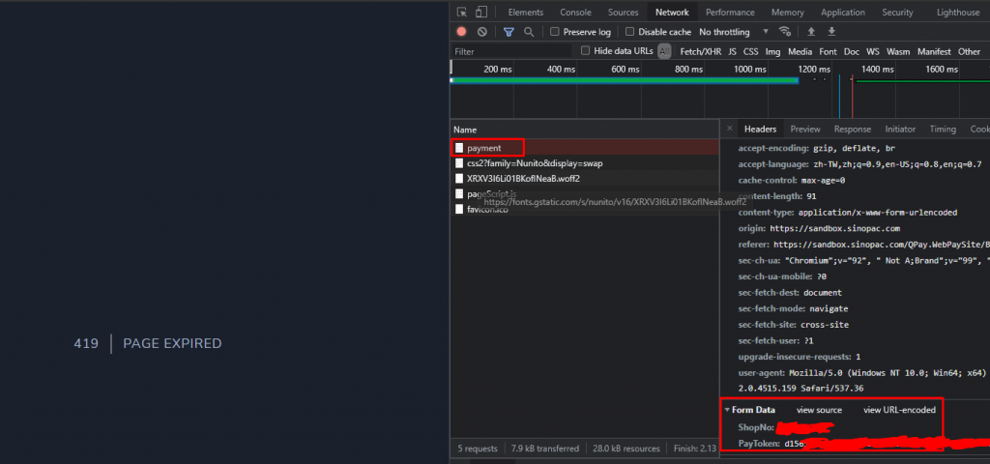Image resolution: width=990 pixels, height=464 pixels.
Task: Filter requests by WS
Action: [873, 52]
